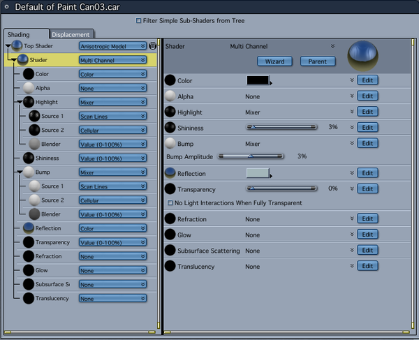Click the Color sphere icon in right panel
The width and height of the screenshot is (419, 340).
[x=170, y=80]
